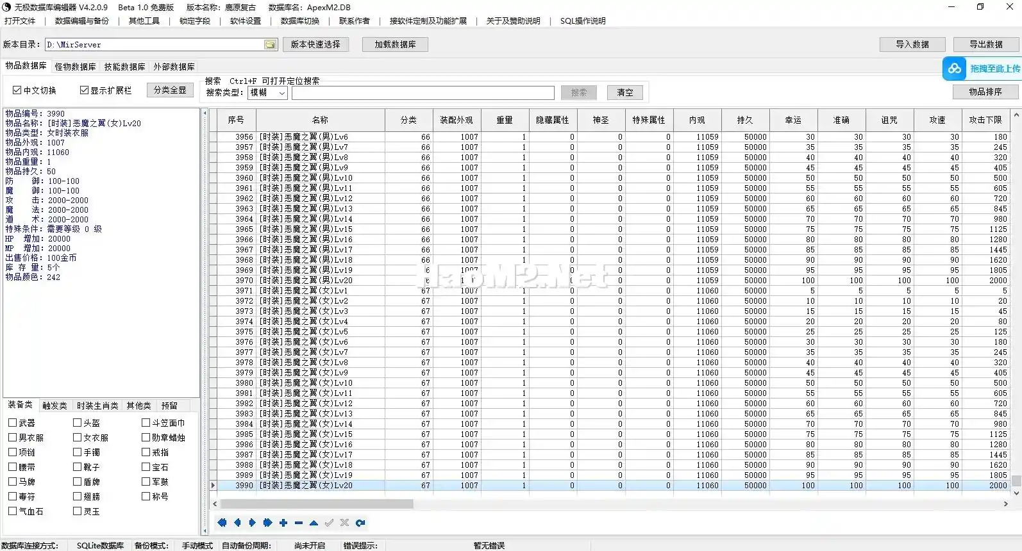Click the 名称 column header
1022x551 pixels.
[321, 120]
